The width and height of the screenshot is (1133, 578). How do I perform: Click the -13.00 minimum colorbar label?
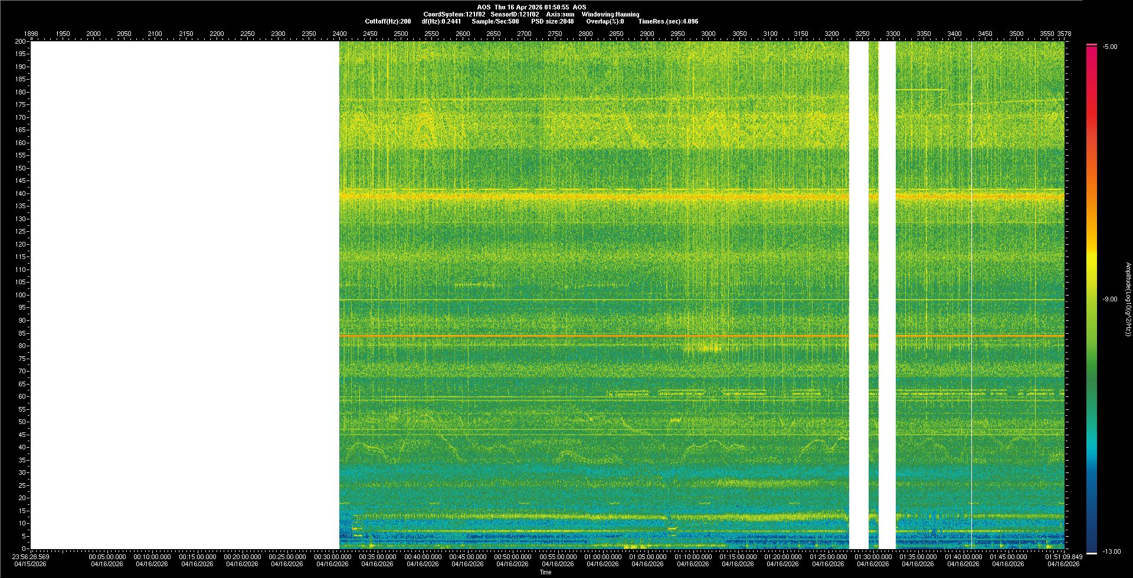[x=1110, y=551]
